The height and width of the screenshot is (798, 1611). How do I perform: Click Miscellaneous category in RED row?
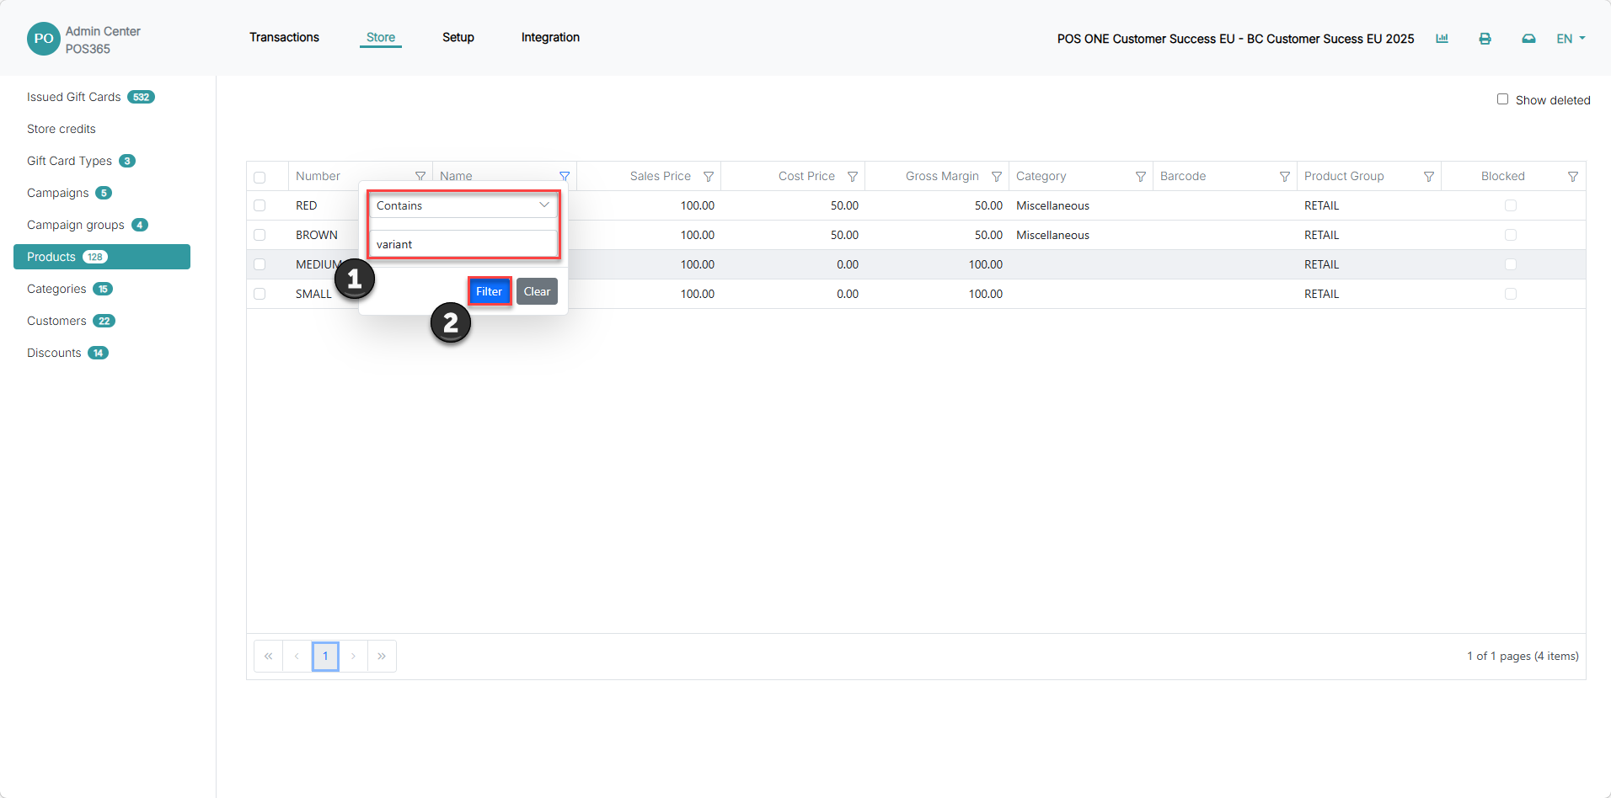tap(1052, 205)
